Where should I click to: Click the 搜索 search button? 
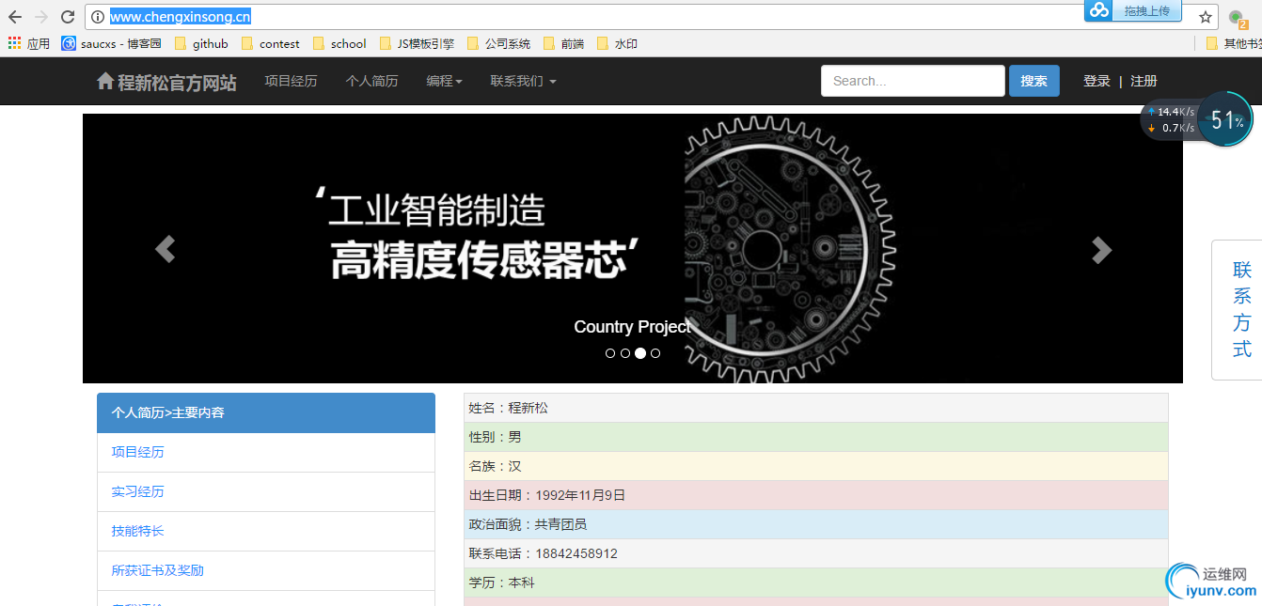point(1034,81)
